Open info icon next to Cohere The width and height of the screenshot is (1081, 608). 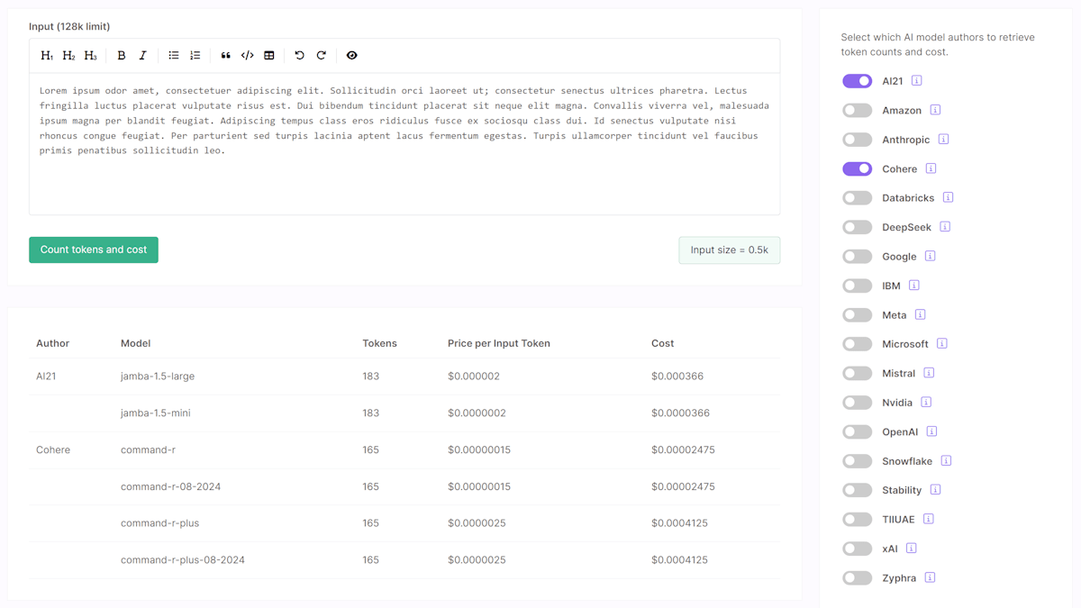931,168
